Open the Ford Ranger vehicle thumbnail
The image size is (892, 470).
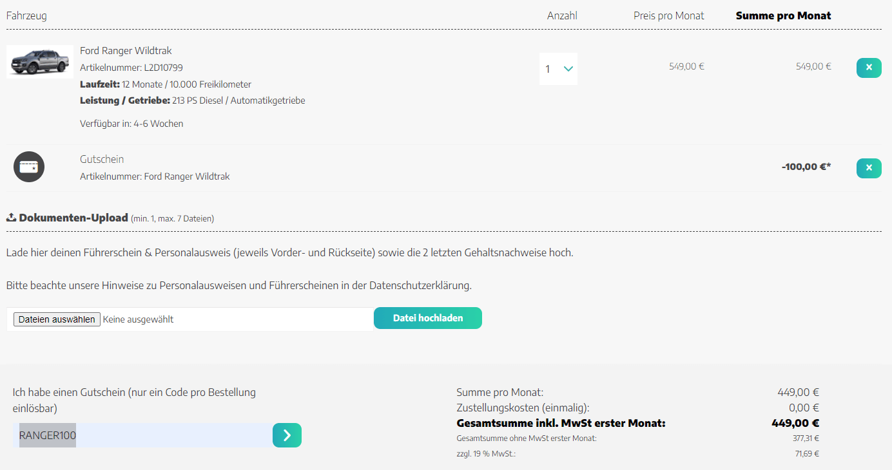coord(40,62)
